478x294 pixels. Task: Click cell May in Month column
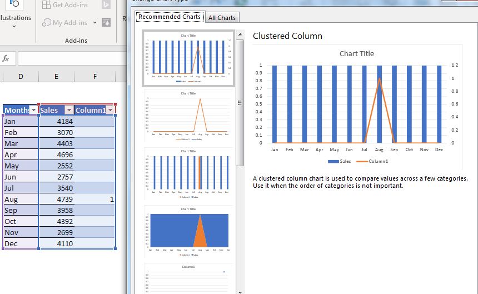[21, 166]
